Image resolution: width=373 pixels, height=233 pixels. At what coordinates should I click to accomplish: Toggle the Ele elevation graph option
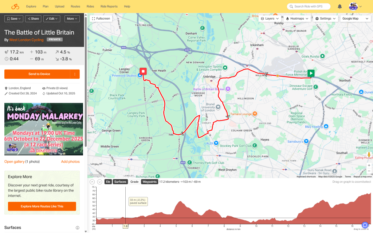click(108, 182)
